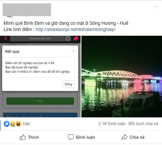The image size is (162, 145).
Task: Click the Bình luận comment button
Action: pos(81,137)
